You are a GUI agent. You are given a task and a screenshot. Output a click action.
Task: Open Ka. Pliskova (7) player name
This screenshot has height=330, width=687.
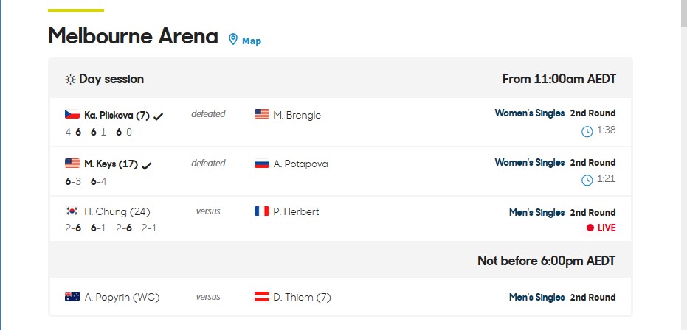pos(117,116)
